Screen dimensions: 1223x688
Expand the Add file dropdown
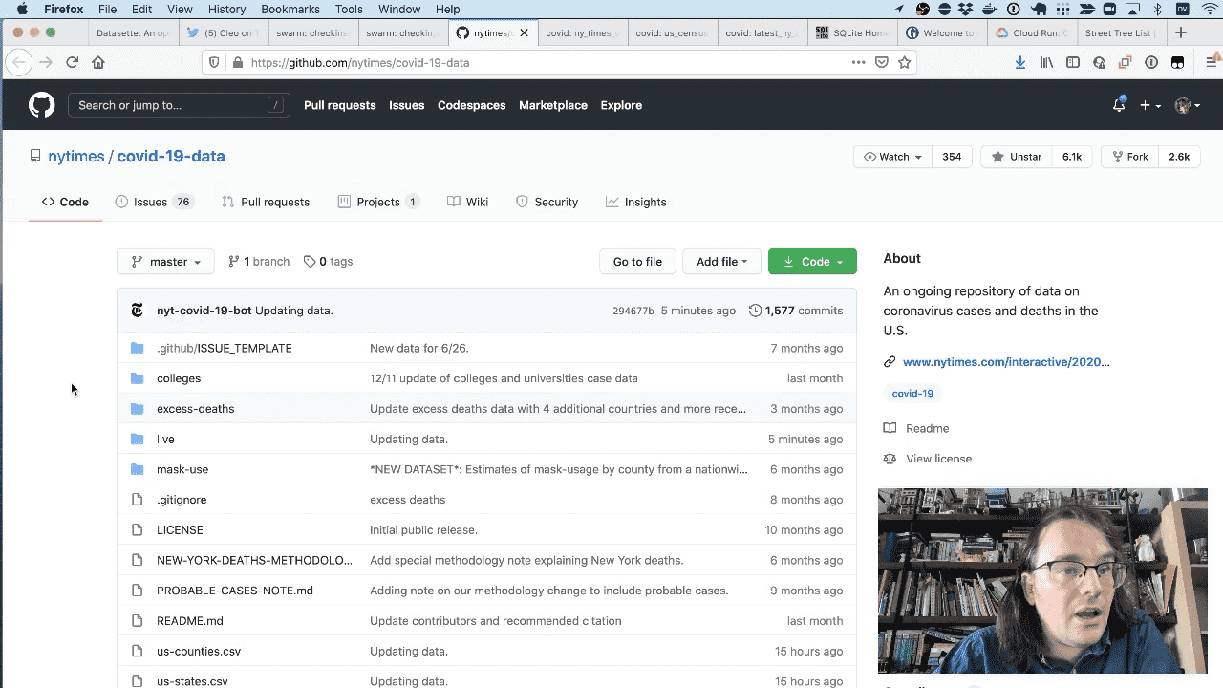tap(721, 261)
